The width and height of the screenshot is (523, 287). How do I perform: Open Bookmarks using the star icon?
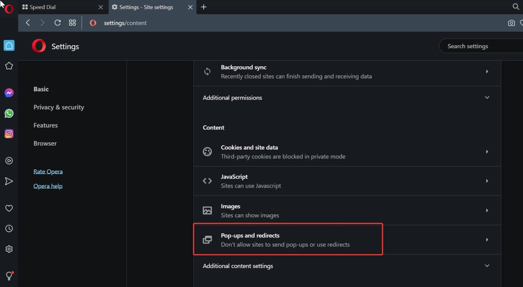pyautogui.click(x=9, y=66)
